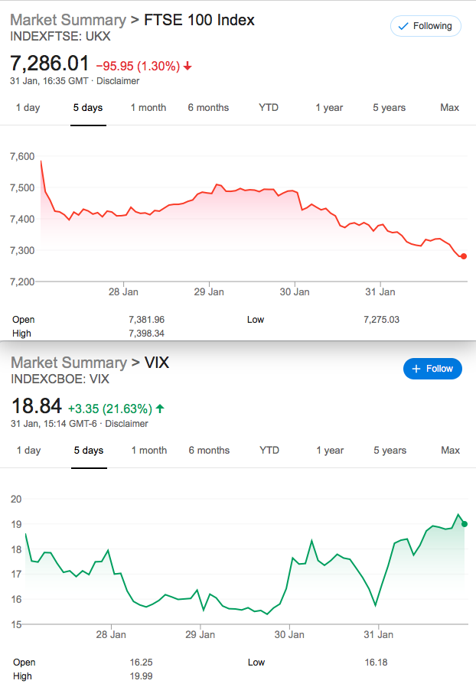Switch FTSE chart to 1 month
476x687 pixels.
point(148,108)
